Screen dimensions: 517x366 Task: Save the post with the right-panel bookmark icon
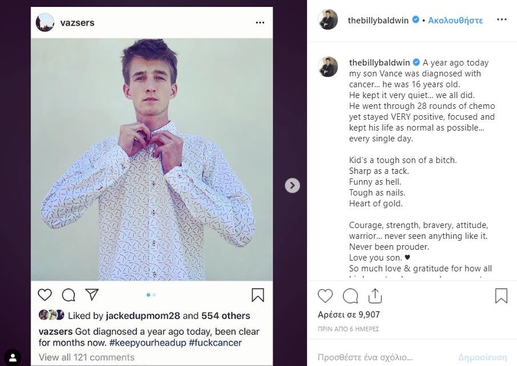(501, 296)
